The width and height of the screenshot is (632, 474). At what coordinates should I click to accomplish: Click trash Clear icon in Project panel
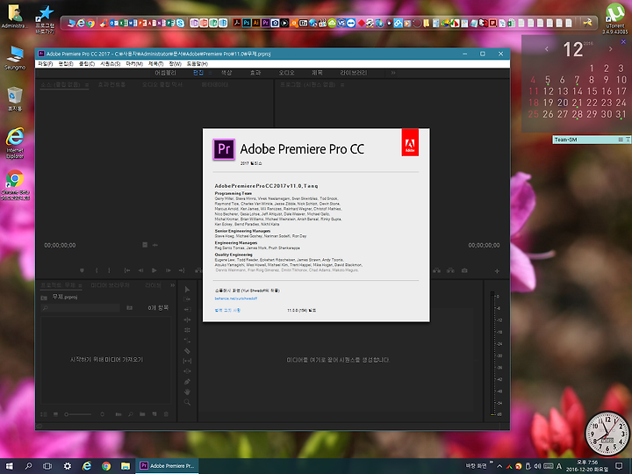click(166, 414)
